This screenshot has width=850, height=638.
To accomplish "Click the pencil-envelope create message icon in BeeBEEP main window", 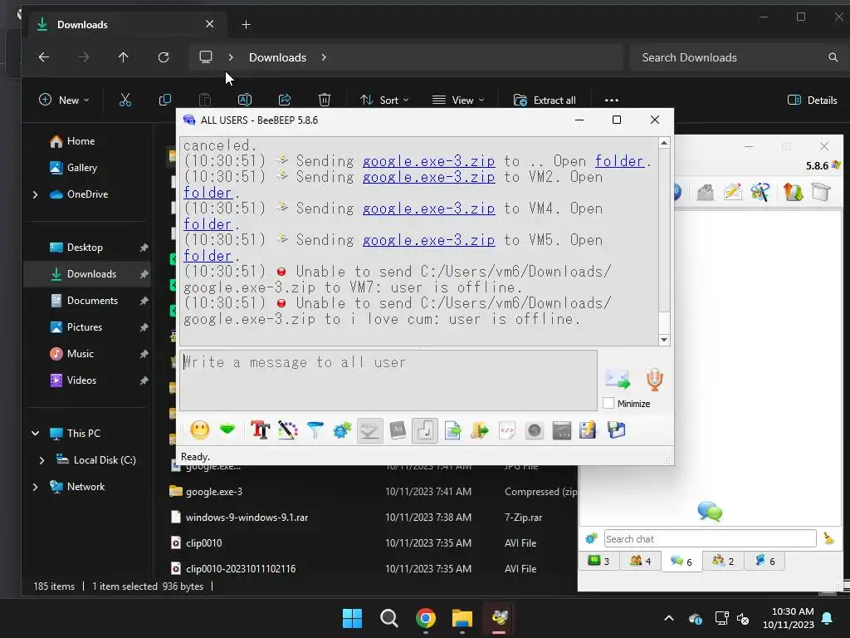I will pyautogui.click(x=732, y=192).
